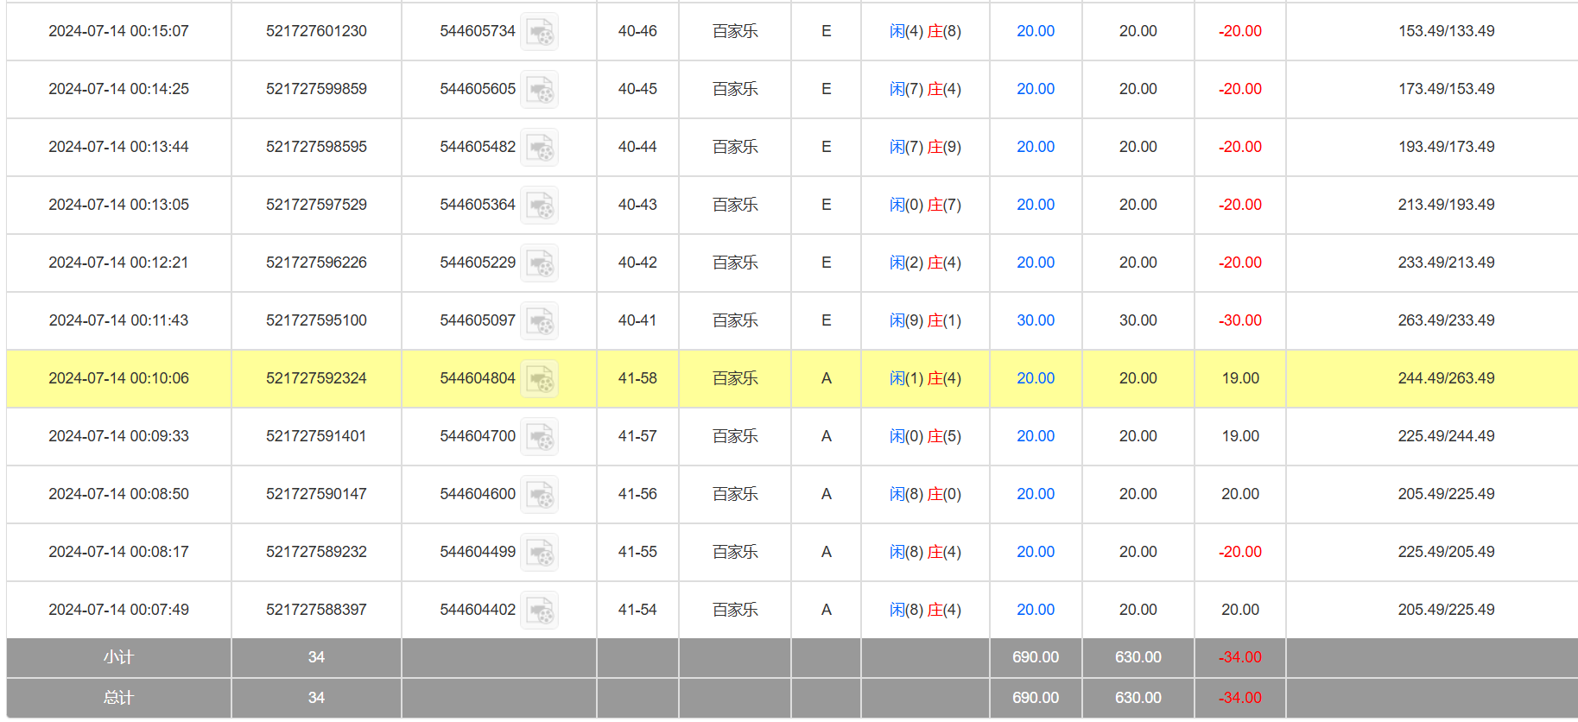
Task: Select the 2024-07-14 00:15:07 timestamp cell
Action: 118,31
